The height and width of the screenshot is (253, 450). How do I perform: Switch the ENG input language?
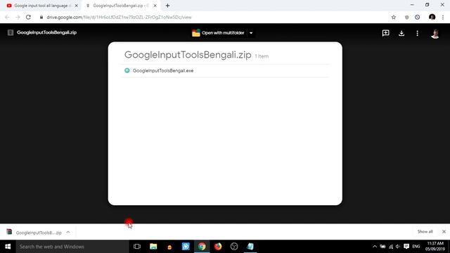click(x=416, y=247)
